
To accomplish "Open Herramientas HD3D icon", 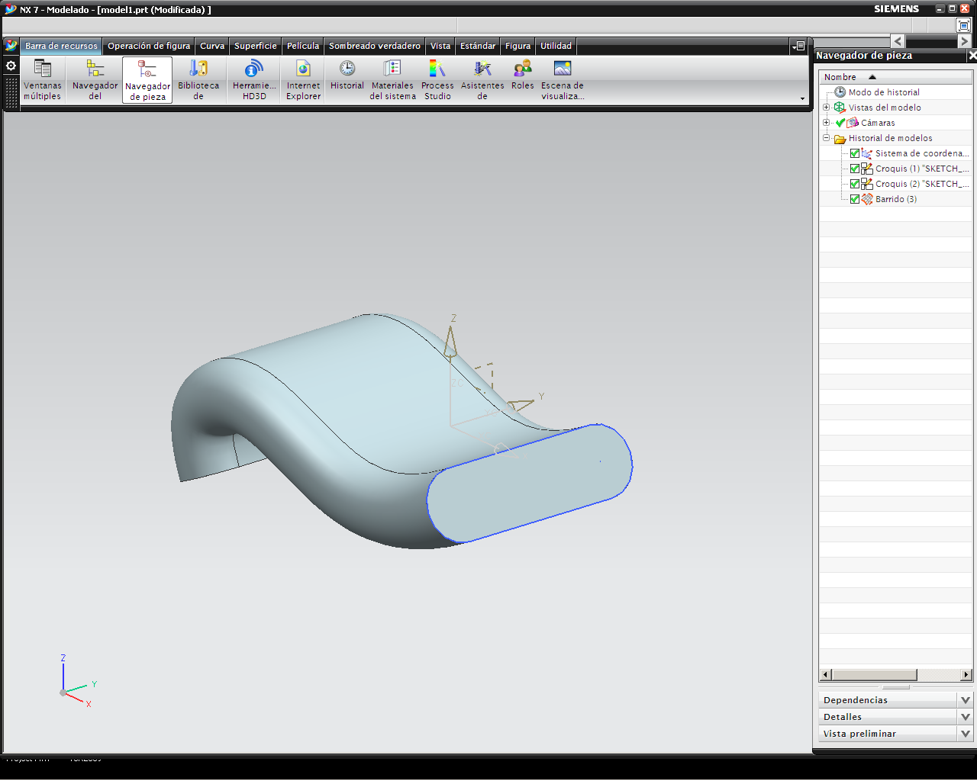I will (254, 79).
